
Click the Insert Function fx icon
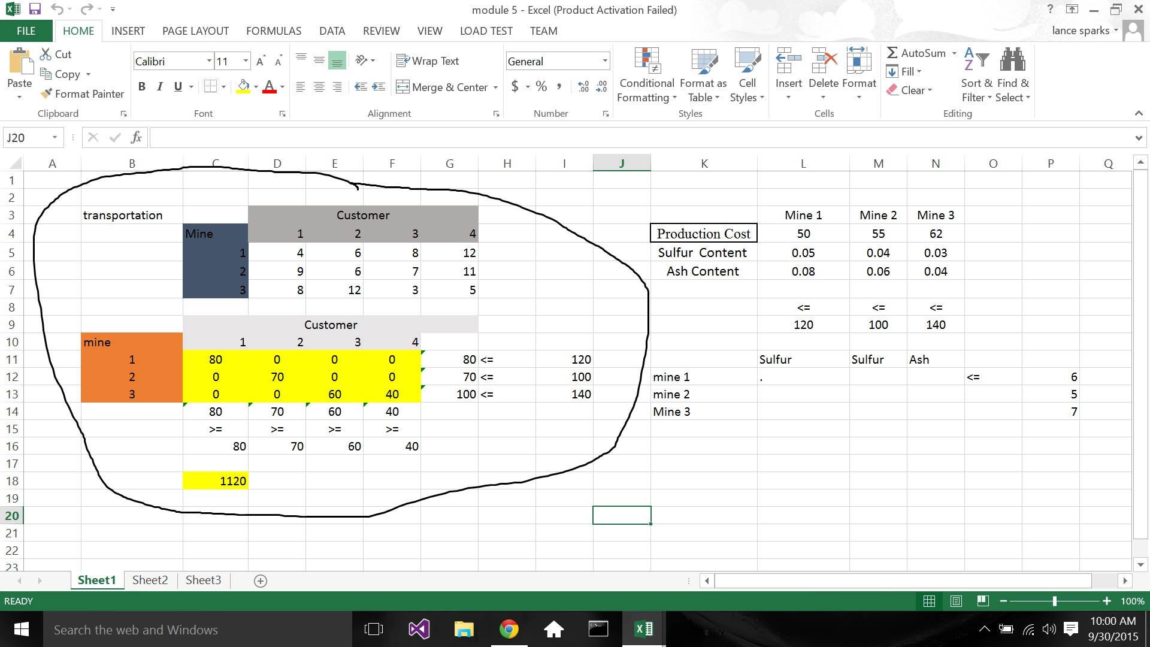(136, 138)
